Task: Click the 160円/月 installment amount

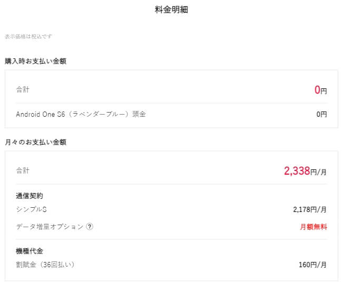Action: click(x=312, y=265)
